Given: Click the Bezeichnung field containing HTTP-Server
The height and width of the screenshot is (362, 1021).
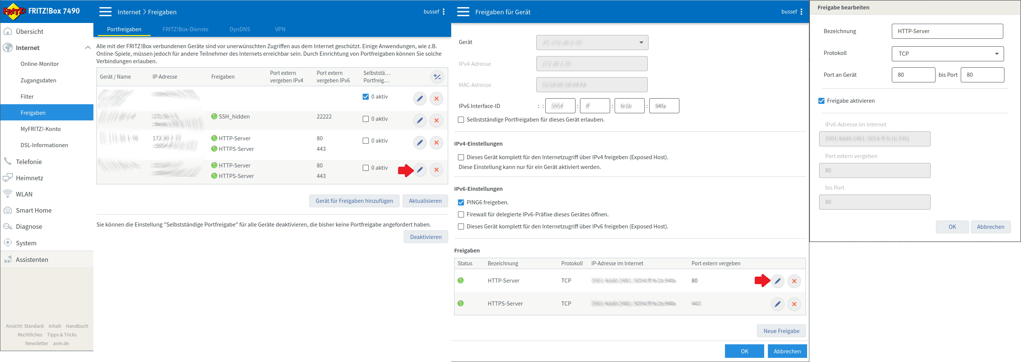Looking at the screenshot, I should tap(947, 31).
